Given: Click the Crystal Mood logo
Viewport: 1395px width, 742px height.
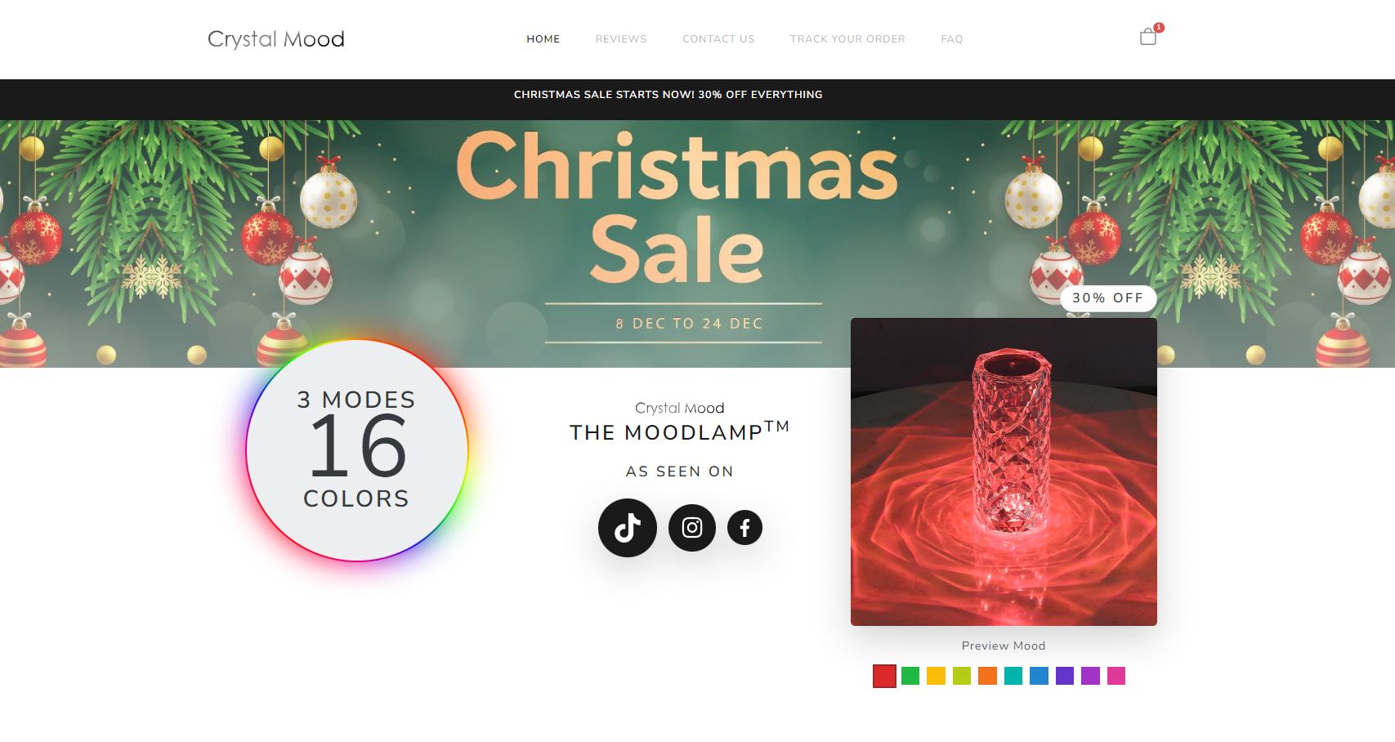Looking at the screenshot, I should (x=276, y=39).
